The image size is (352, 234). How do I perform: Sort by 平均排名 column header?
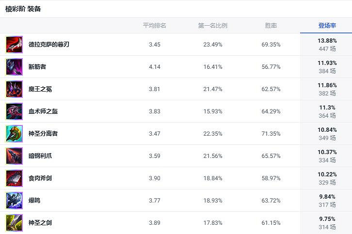click(154, 26)
